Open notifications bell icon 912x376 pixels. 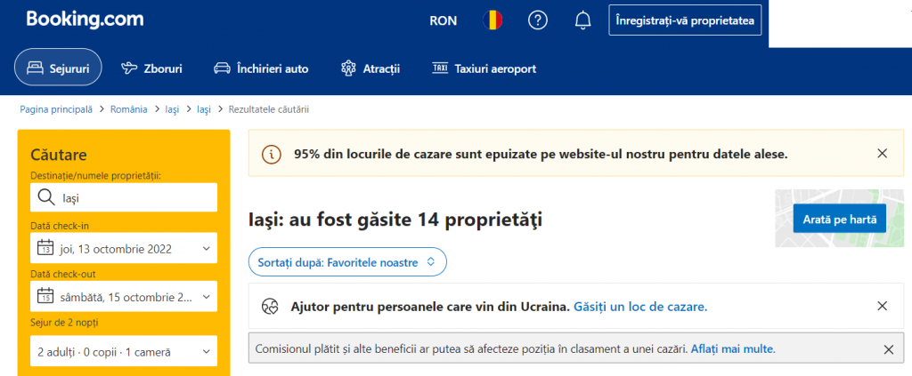coord(582,21)
